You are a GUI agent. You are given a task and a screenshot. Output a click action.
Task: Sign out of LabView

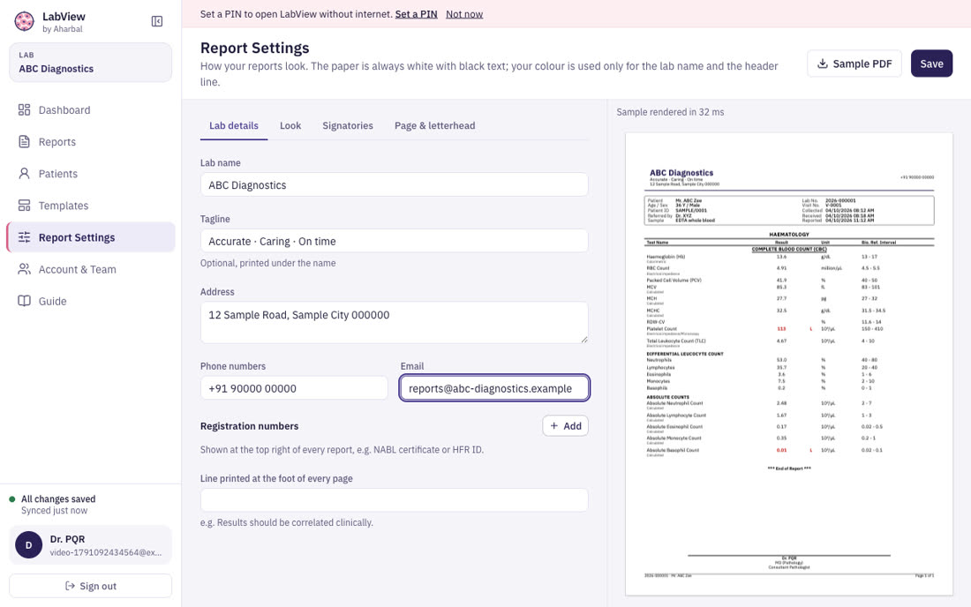[90, 586]
